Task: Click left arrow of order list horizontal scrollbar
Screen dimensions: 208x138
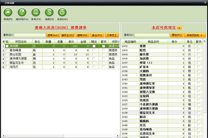Action: point(3,136)
